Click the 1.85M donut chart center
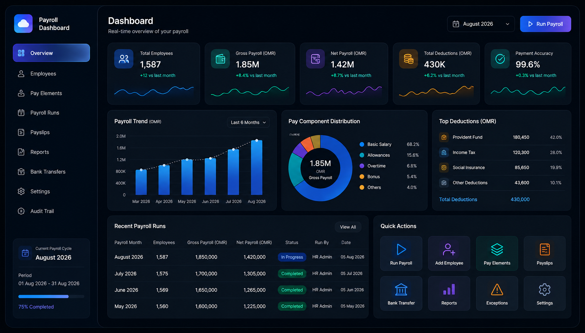 coord(320,168)
